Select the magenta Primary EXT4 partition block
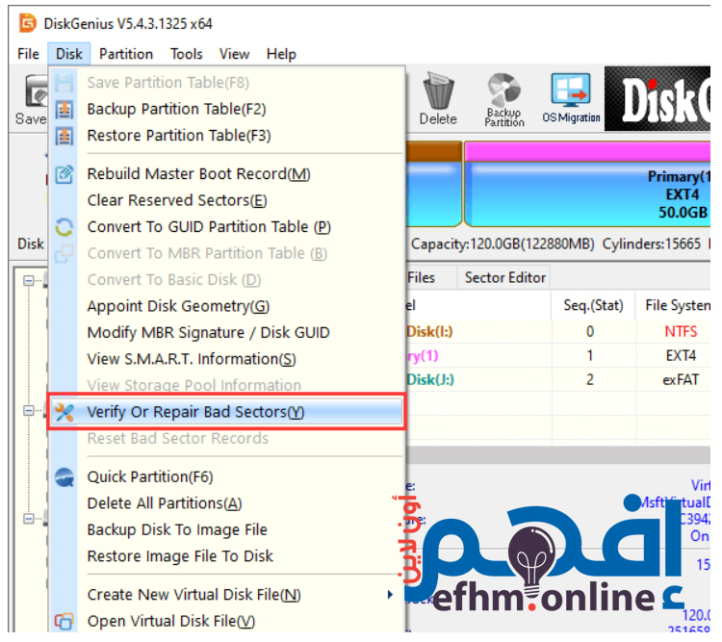The image size is (722, 642). point(587,193)
